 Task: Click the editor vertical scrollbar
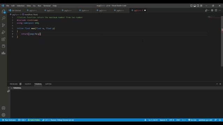pos(222,41)
